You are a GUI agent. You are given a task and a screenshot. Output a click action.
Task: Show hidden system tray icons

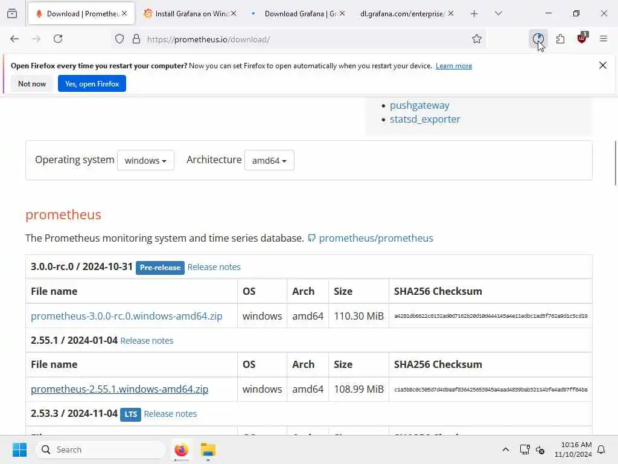[506, 449]
